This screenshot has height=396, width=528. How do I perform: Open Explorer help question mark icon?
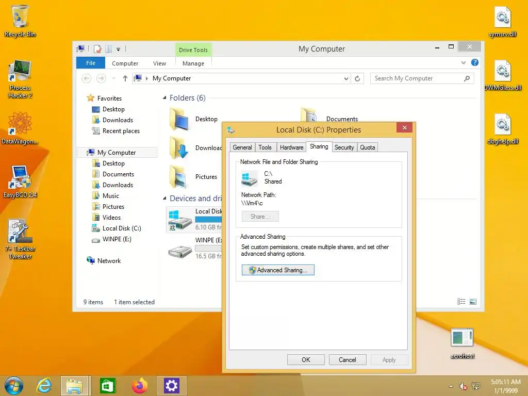coord(475,62)
